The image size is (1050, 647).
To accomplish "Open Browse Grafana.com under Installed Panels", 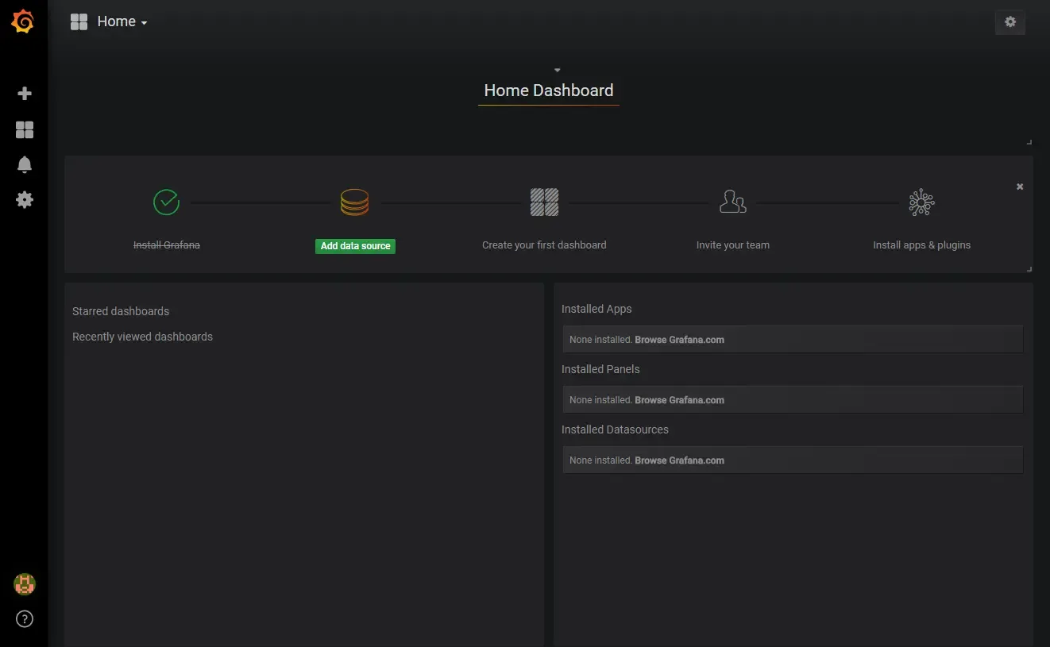I will pyautogui.click(x=680, y=400).
